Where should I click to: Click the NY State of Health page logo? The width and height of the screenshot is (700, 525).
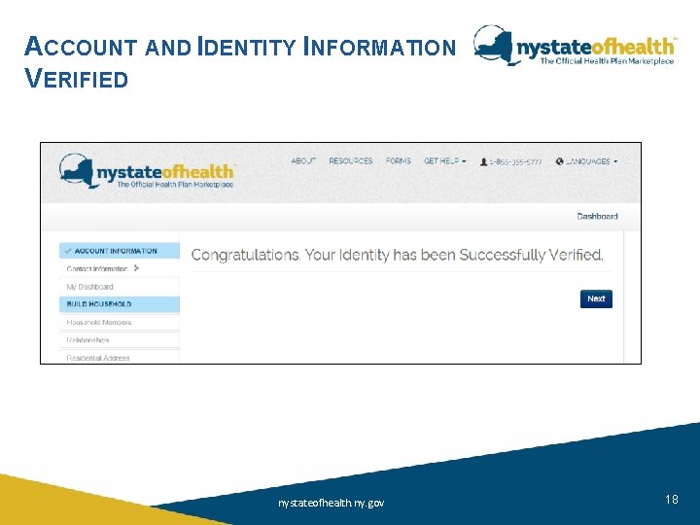[147, 171]
